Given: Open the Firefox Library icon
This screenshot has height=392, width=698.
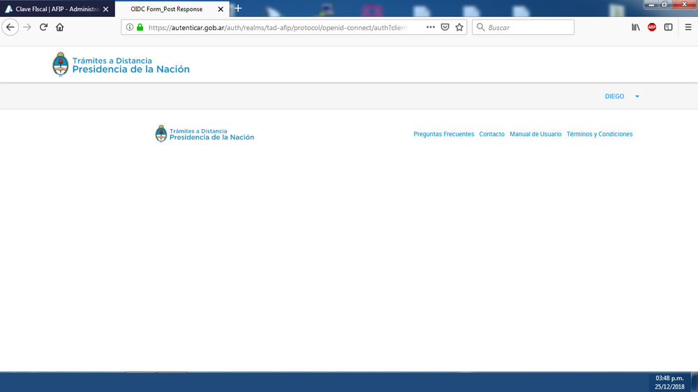Looking at the screenshot, I should coord(635,27).
